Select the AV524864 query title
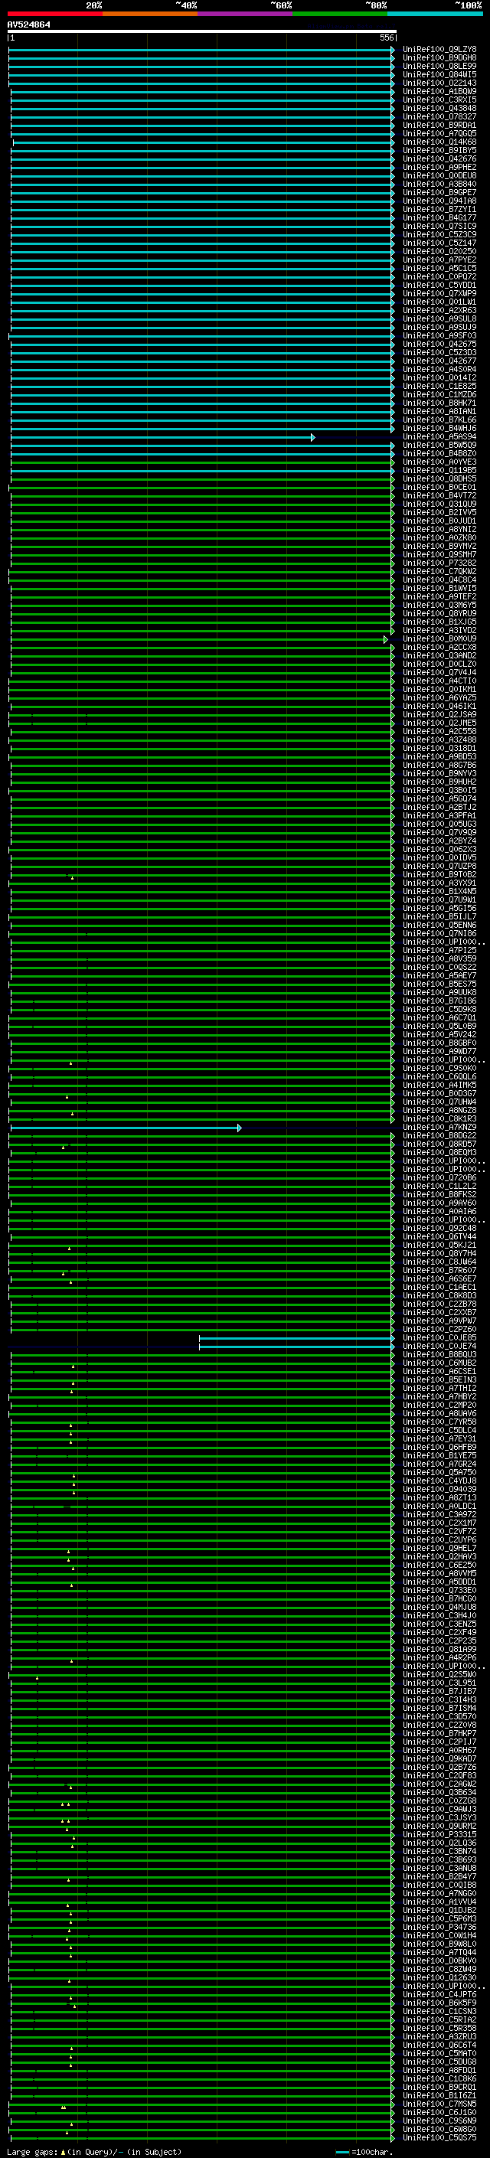490x2158 pixels. [28, 24]
